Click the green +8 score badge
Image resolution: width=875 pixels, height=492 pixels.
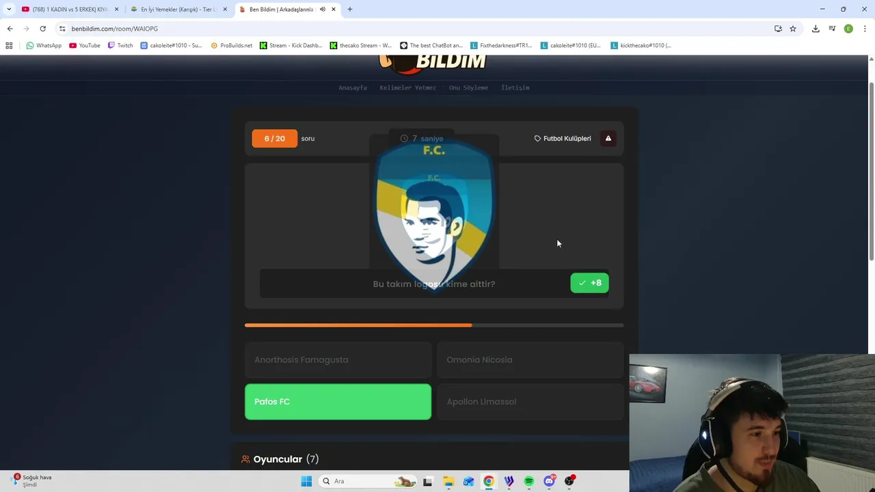click(x=589, y=283)
